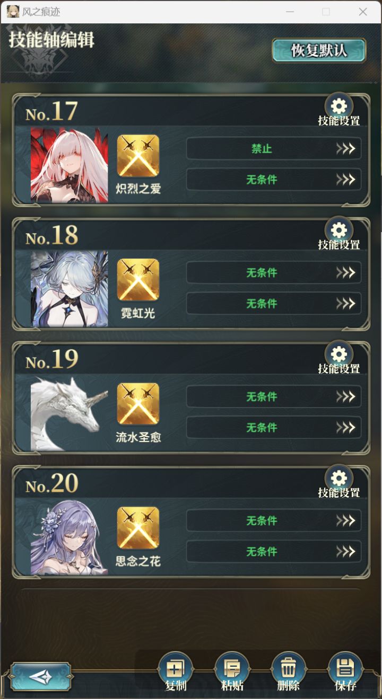Select the 思念之花 skill icon
The width and height of the screenshot is (382, 699).
[138, 528]
